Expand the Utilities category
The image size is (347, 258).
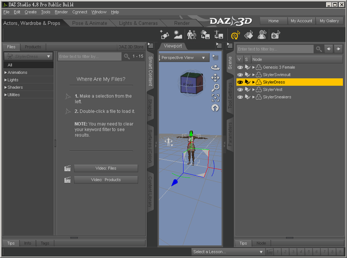click(6, 95)
